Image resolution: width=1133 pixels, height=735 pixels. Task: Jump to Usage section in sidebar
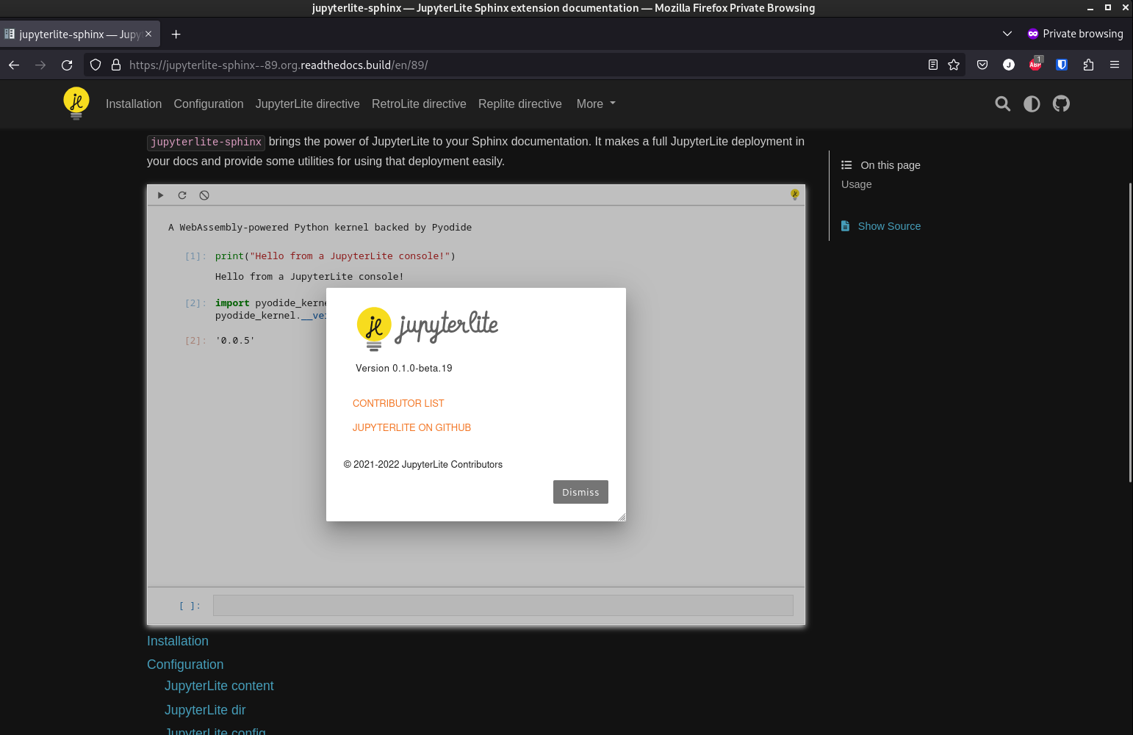pos(857,184)
